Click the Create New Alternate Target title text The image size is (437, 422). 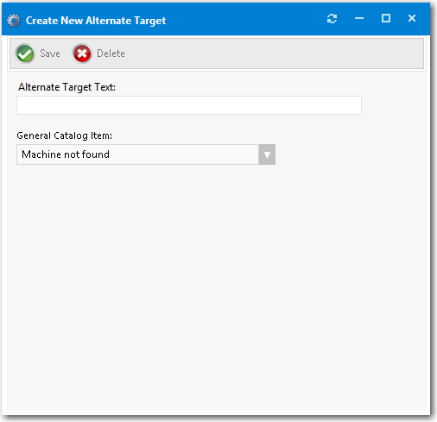tap(96, 21)
